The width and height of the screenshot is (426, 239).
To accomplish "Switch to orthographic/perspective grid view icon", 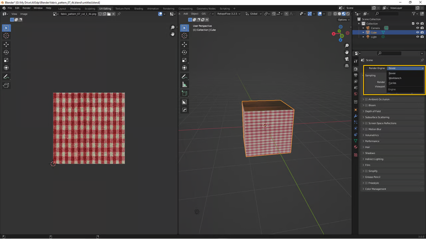I will tap(347, 66).
